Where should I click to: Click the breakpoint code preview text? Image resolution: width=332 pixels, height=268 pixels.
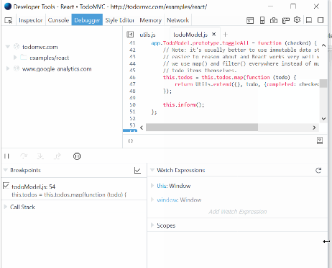click(x=69, y=195)
